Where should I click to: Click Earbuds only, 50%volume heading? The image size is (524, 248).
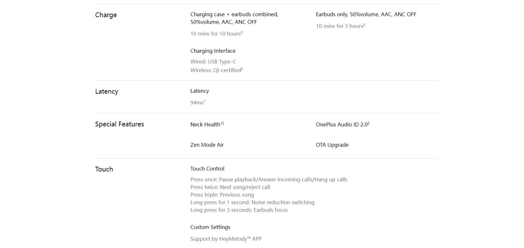(366, 14)
